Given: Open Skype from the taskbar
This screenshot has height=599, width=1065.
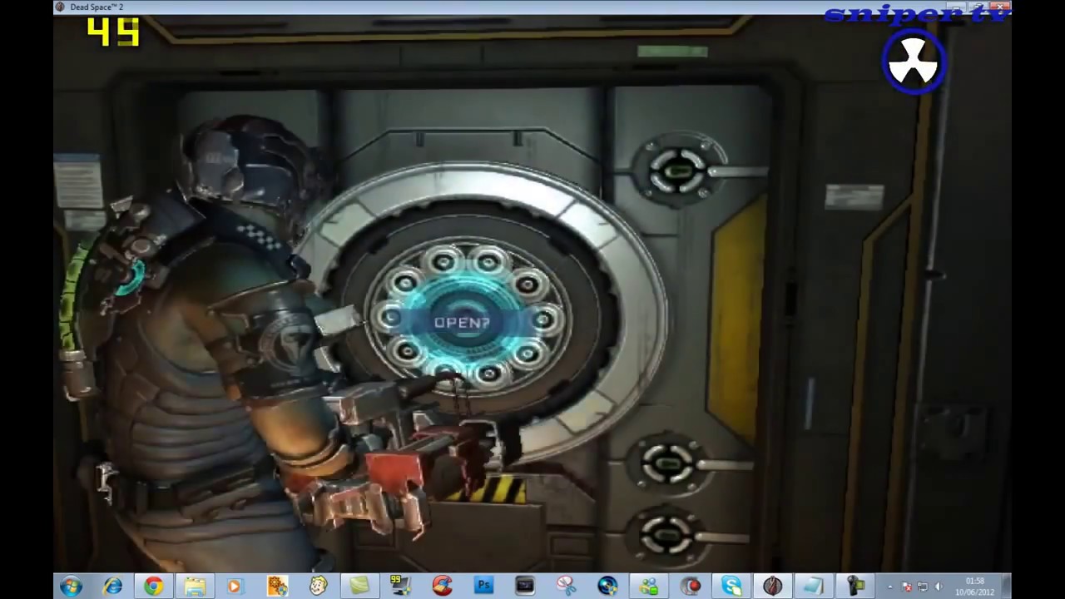Looking at the screenshot, I should click(731, 587).
